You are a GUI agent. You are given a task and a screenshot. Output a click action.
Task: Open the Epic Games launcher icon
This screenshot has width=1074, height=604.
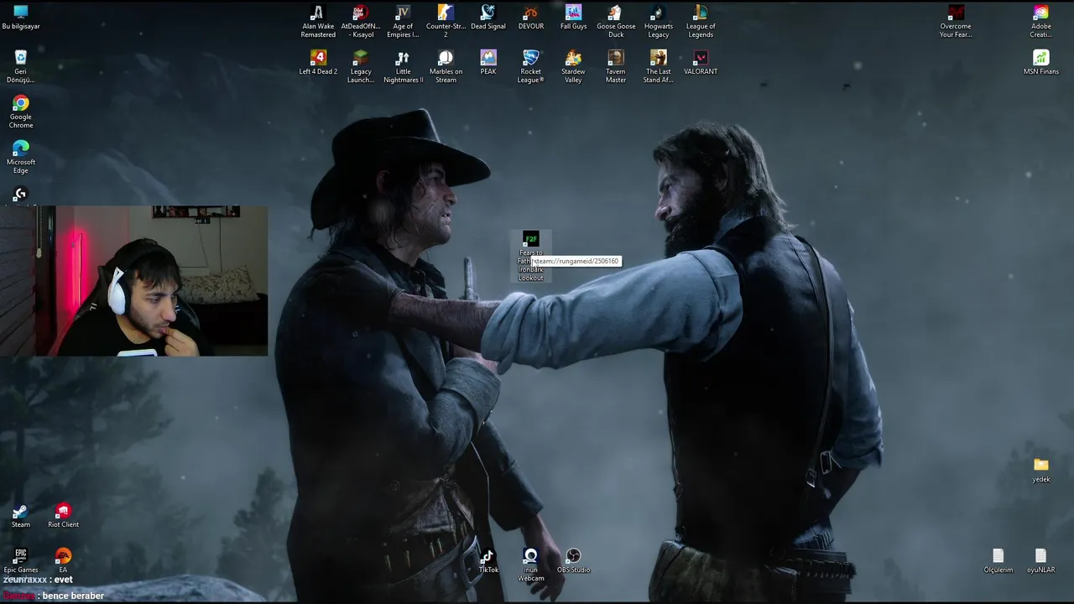[x=21, y=562]
